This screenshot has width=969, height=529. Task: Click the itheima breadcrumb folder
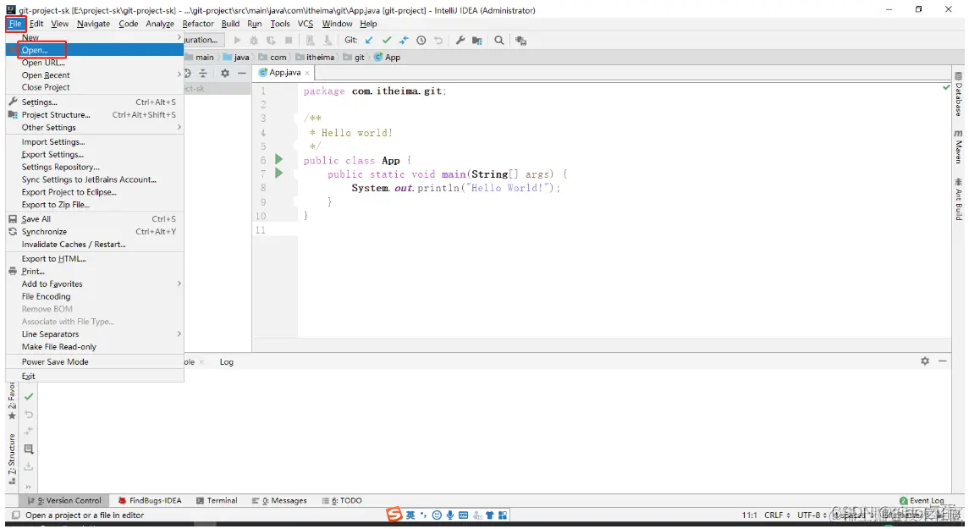(x=315, y=57)
